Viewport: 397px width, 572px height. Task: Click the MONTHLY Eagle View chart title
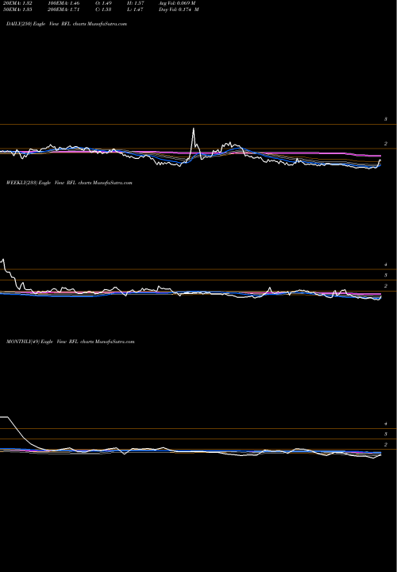(x=71, y=342)
